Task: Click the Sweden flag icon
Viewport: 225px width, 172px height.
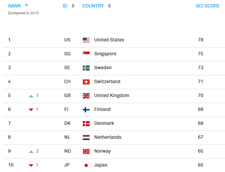Action: [x=86, y=68]
